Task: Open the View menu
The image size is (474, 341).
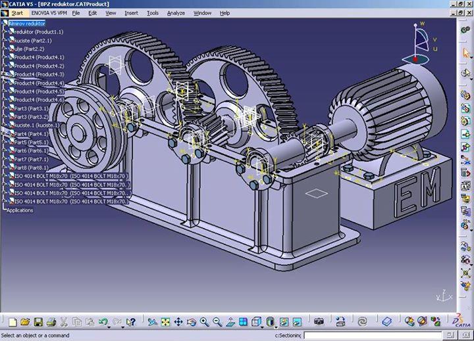Action: (x=111, y=13)
